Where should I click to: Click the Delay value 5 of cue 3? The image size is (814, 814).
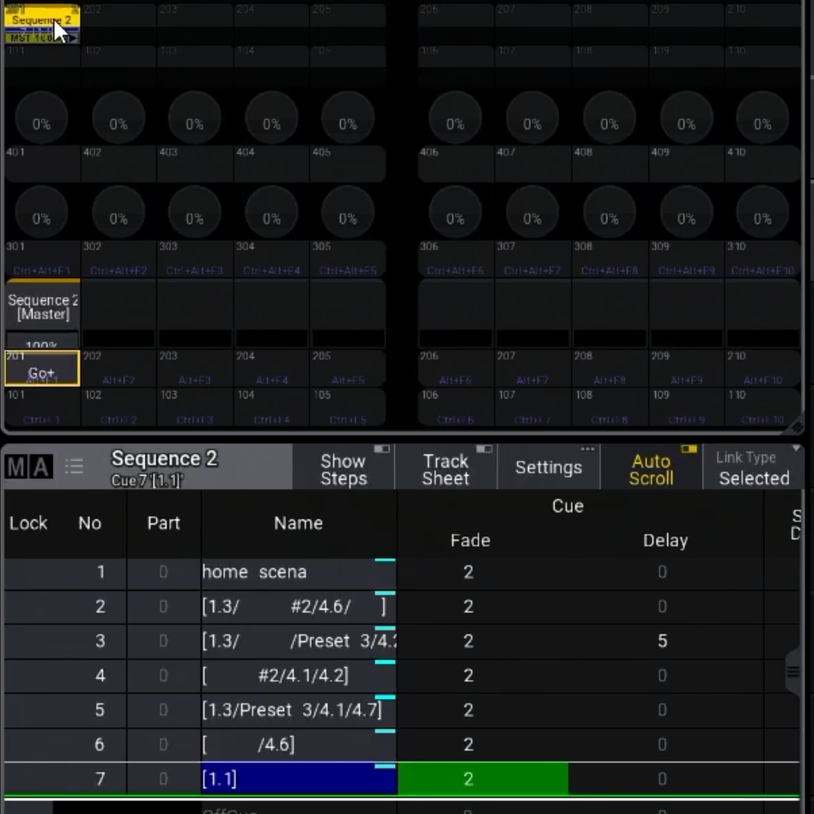pos(662,641)
